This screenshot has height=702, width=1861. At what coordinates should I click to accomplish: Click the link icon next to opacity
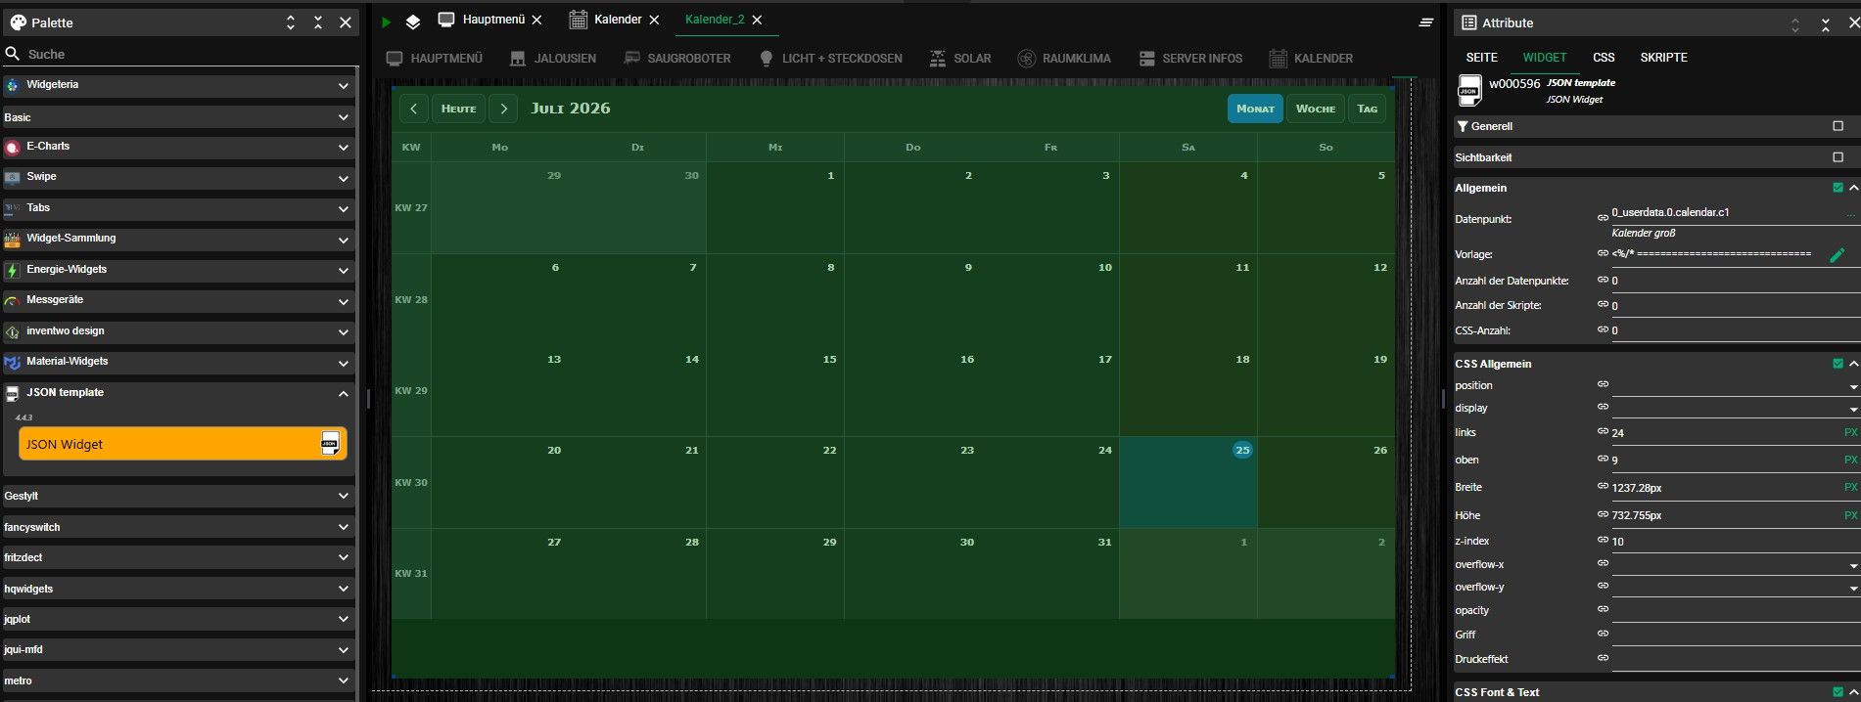point(1603,609)
